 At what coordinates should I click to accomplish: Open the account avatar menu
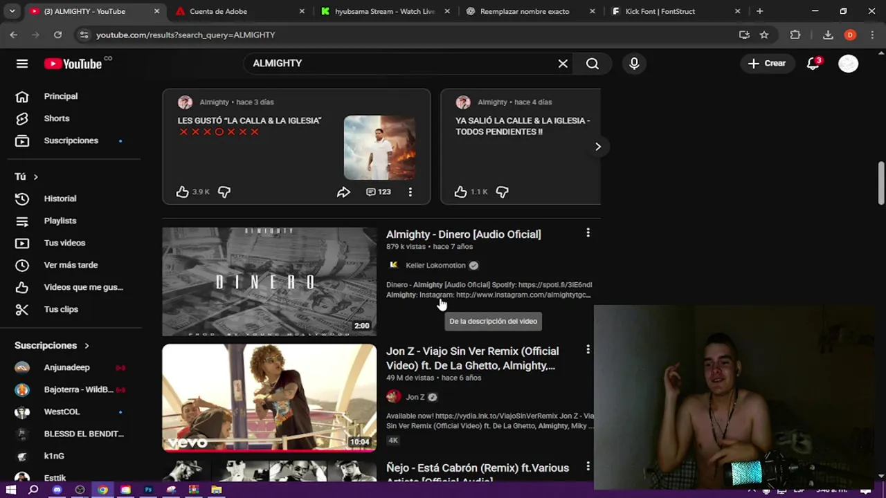[848, 64]
